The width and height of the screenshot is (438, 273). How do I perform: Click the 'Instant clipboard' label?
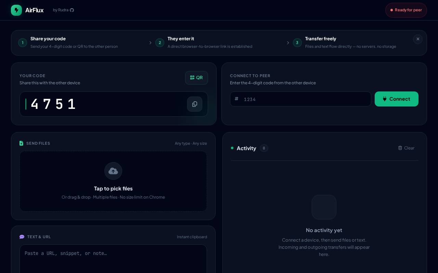pyautogui.click(x=192, y=237)
